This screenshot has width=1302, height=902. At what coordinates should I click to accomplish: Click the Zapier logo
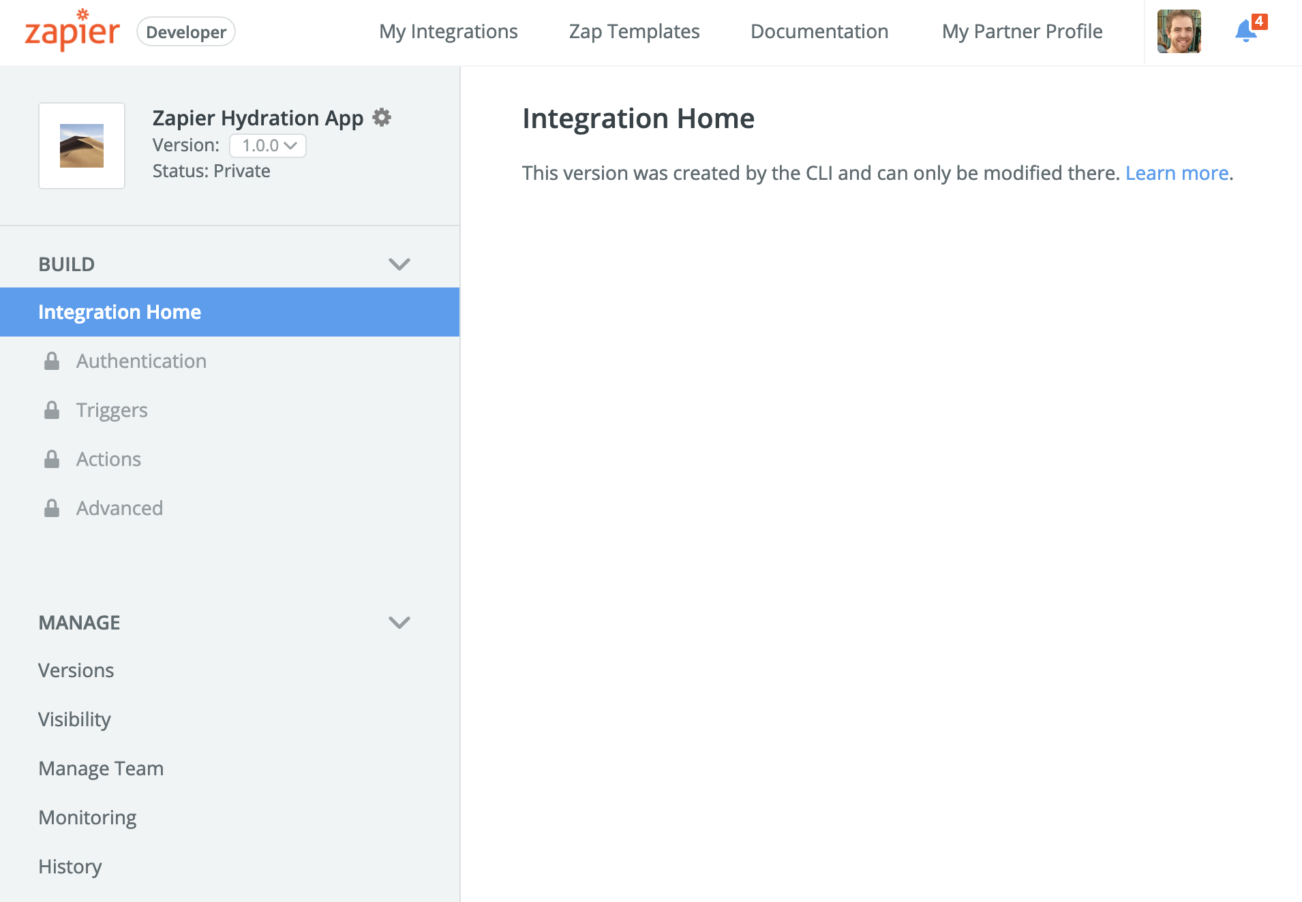(72, 31)
